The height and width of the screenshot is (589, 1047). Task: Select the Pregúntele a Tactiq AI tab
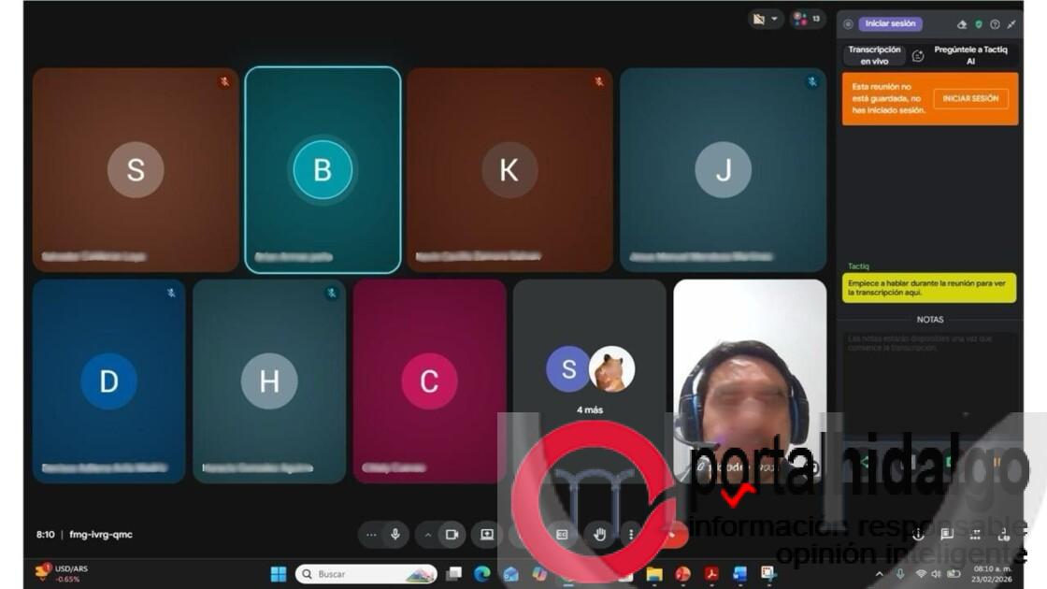tap(970, 55)
